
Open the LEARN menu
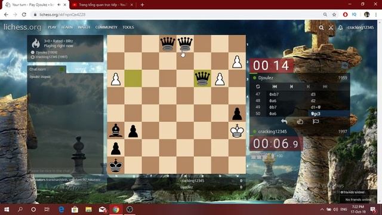pos(67,27)
